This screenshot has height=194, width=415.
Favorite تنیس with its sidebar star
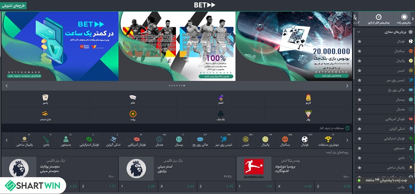[359, 70]
